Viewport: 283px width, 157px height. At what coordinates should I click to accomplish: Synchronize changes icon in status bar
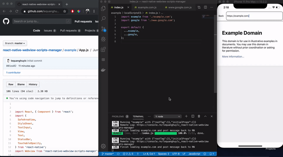click(118, 154)
